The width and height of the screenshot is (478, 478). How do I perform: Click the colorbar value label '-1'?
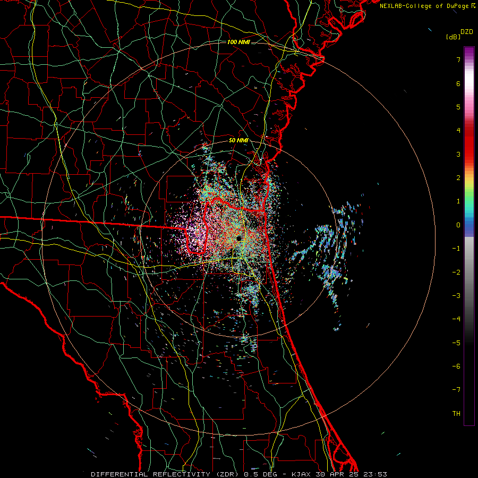click(456, 249)
